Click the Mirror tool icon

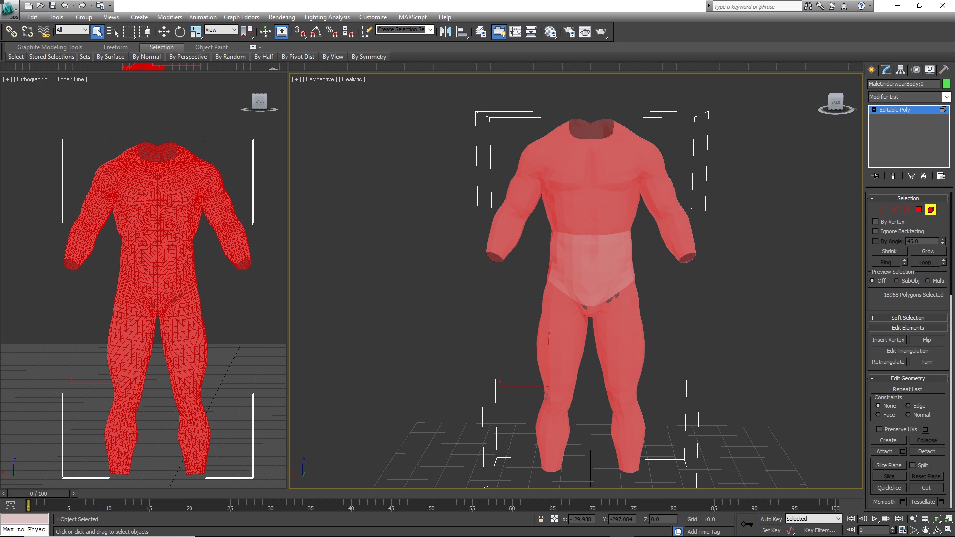coord(445,32)
